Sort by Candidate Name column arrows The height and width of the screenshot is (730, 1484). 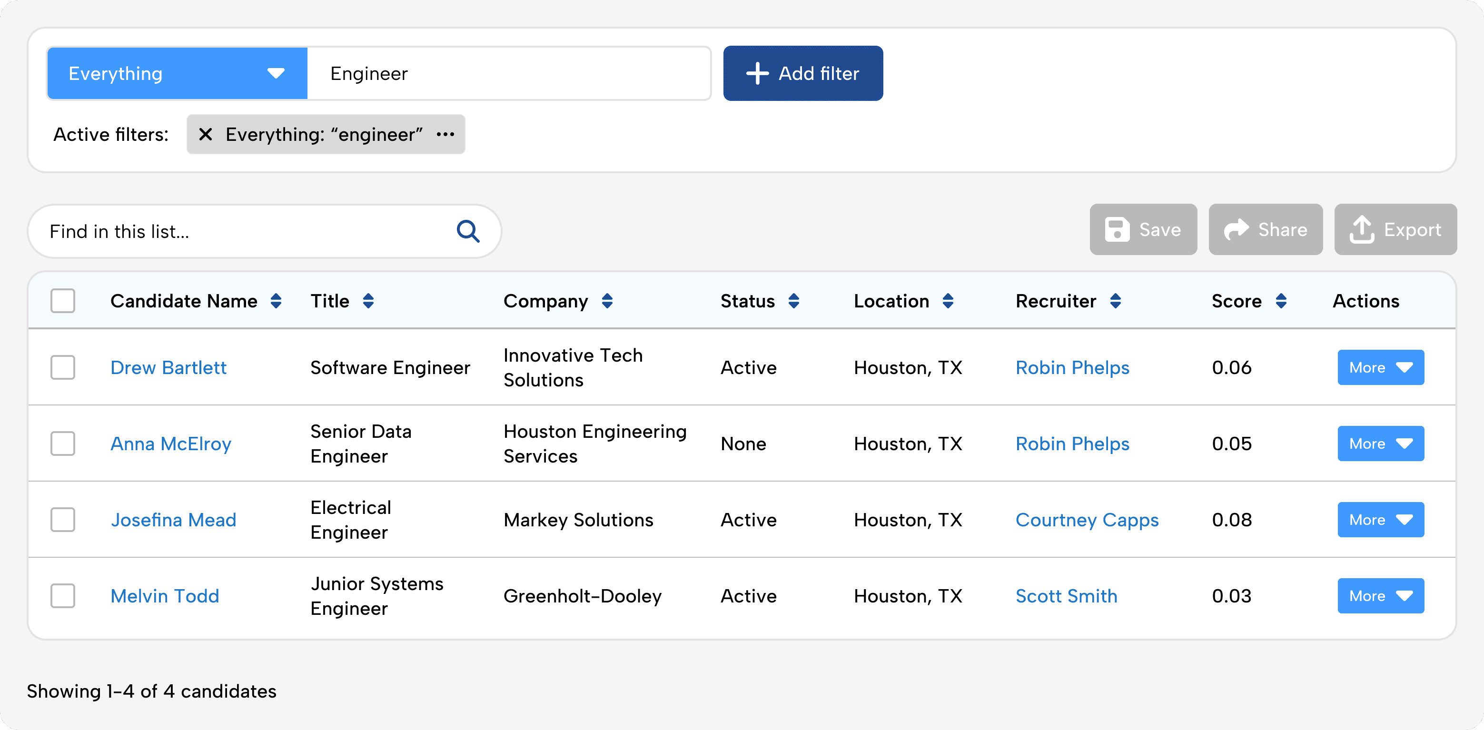276,301
